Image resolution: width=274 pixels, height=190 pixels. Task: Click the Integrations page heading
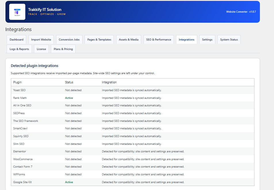point(18,29)
